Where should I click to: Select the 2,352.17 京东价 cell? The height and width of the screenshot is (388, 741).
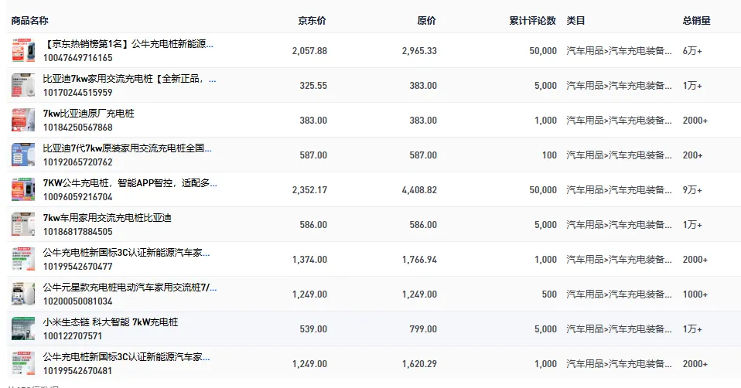[x=309, y=190]
